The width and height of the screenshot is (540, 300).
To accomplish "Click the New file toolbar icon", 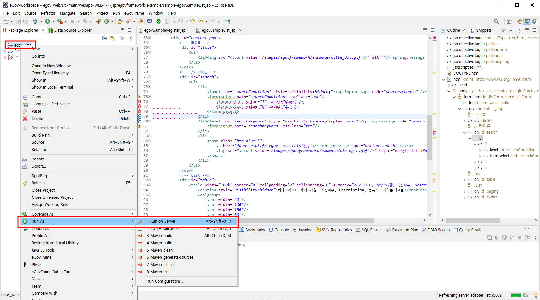I will pyautogui.click(x=6, y=21).
